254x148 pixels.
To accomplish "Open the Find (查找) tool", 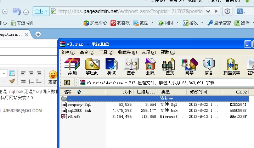I will coord(170,66).
